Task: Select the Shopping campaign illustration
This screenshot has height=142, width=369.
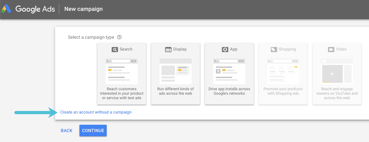Action: pyautogui.click(x=283, y=71)
